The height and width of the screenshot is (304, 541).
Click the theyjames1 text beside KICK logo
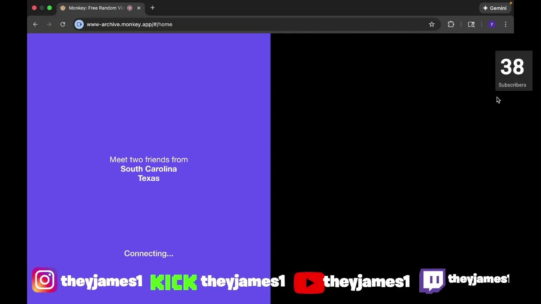click(243, 281)
